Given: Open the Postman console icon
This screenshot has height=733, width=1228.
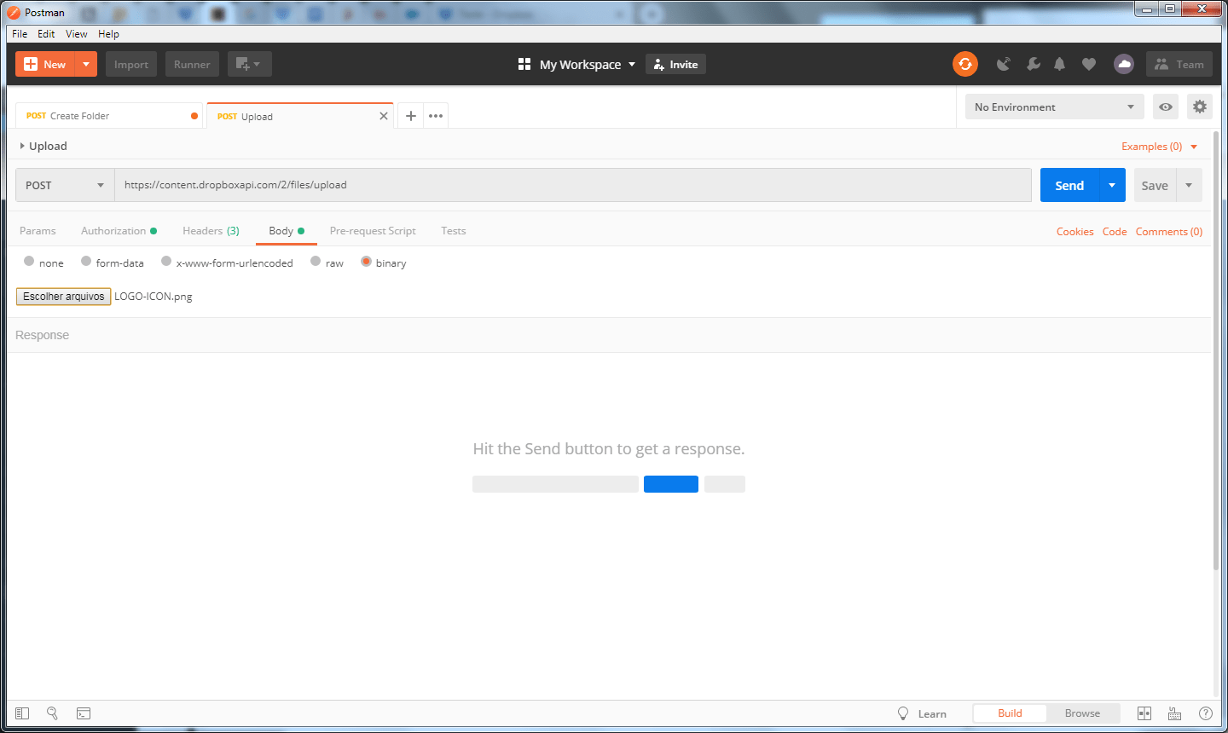Looking at the screenshot, I should 84,713.
